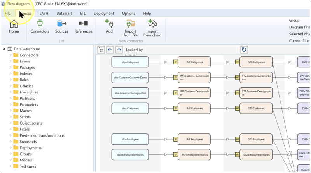Select the dbo.EmployeeTerritories source node
Screen dimensions: 311x173
point(130,155)
